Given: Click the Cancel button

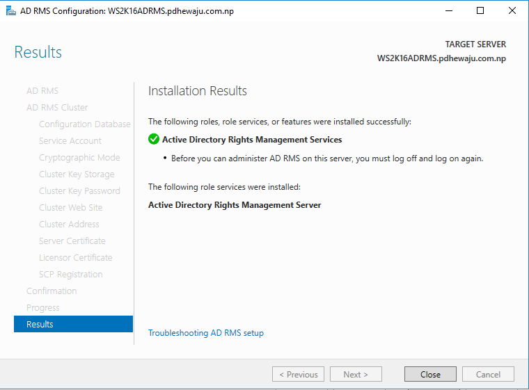Looking at the screenshot, I should 488,374.
